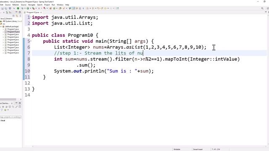Expand Program1.java tree arrow

[x=3, y=29]
